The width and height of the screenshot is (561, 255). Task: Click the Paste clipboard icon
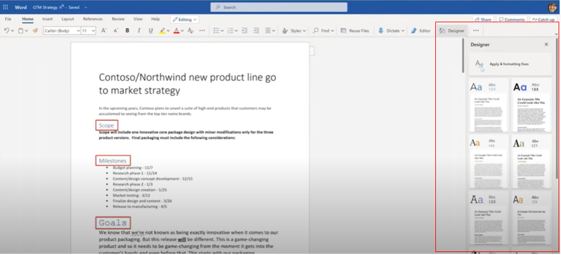(21, 31)
